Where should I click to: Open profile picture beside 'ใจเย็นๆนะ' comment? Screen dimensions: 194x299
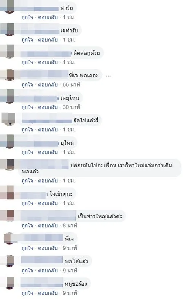[x=10, y=193]
